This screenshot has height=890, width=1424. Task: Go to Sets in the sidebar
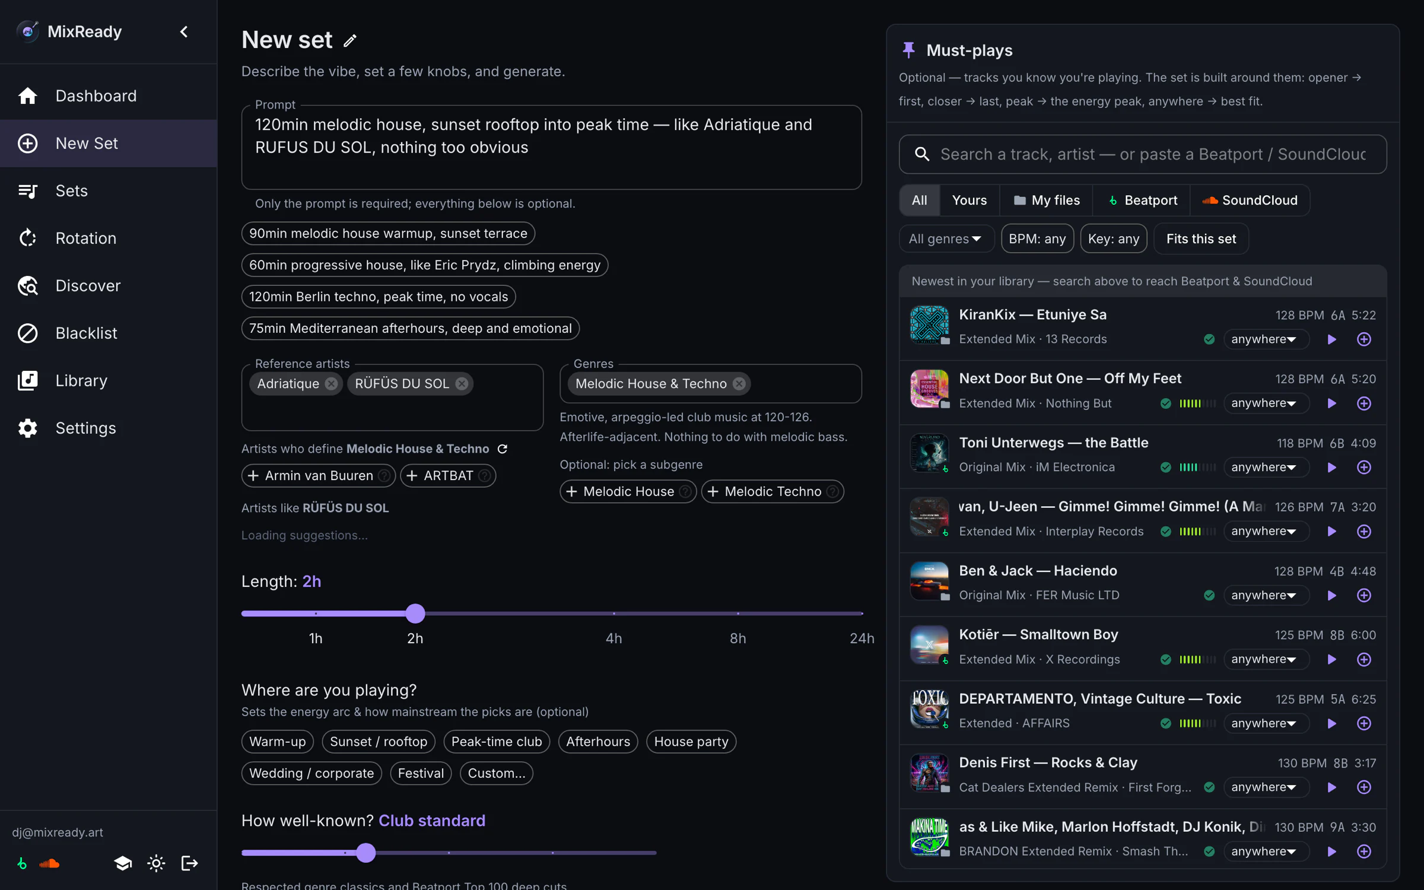(109, 191)
